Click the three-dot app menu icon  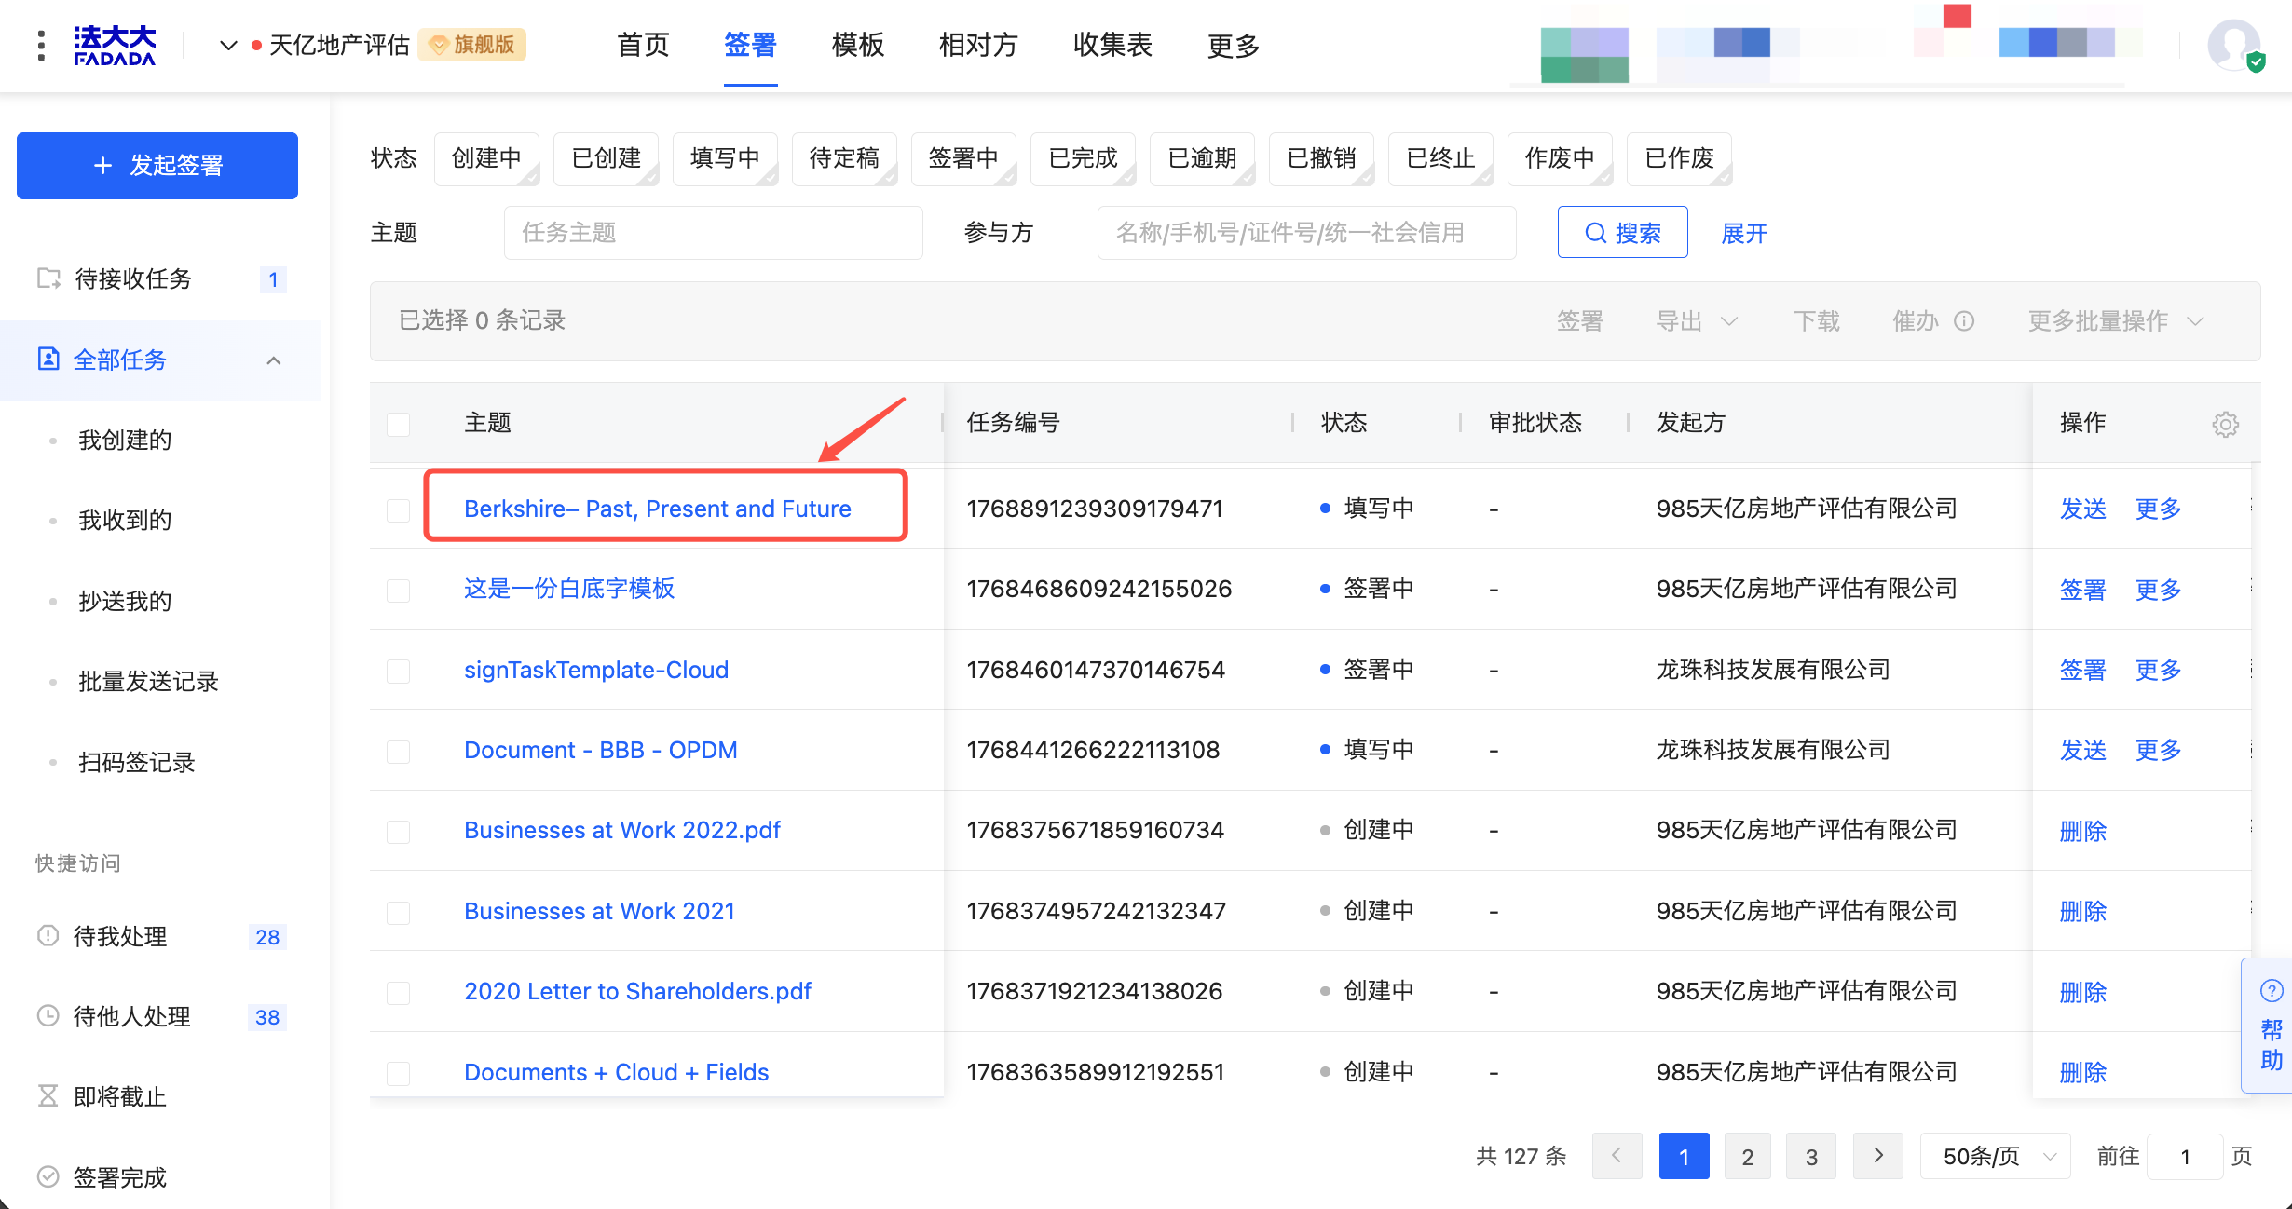point(41,45)
